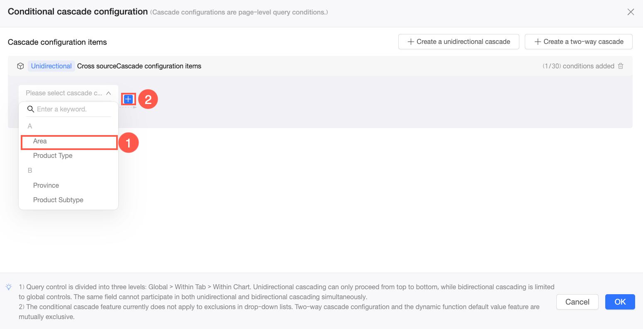This screenshot has height=329, width=643.
Task: Click the Create a two-way cascade button
Action: pyautogui.click(x=579, y=42)
